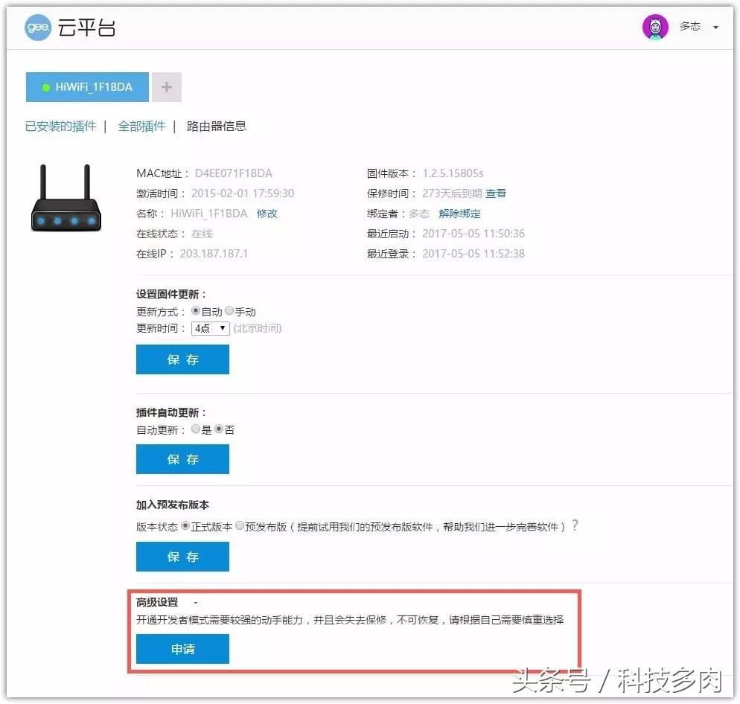Click the plus icon to add another router
The image size is (740, 704).
coord(167,87)
